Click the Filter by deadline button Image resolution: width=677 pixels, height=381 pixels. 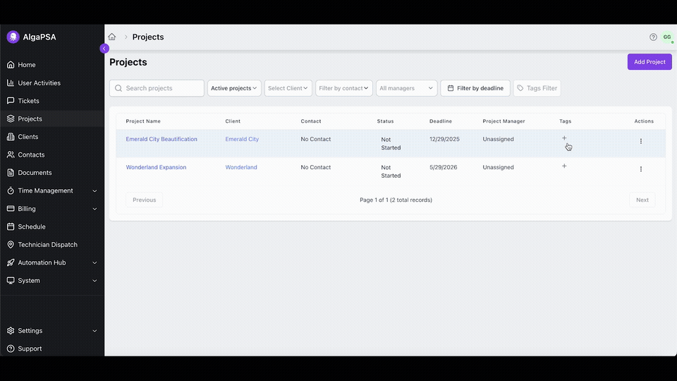(475, 88)
